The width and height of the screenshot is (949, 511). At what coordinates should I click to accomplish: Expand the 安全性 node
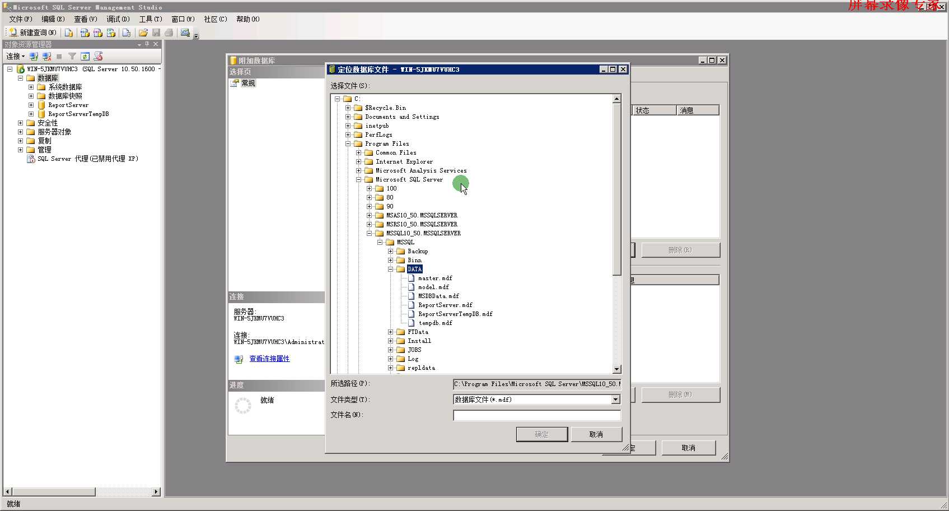21,123
